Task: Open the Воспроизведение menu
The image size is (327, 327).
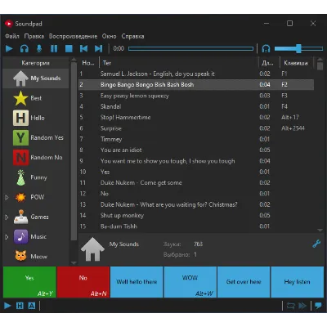Action: click(73, 36)
